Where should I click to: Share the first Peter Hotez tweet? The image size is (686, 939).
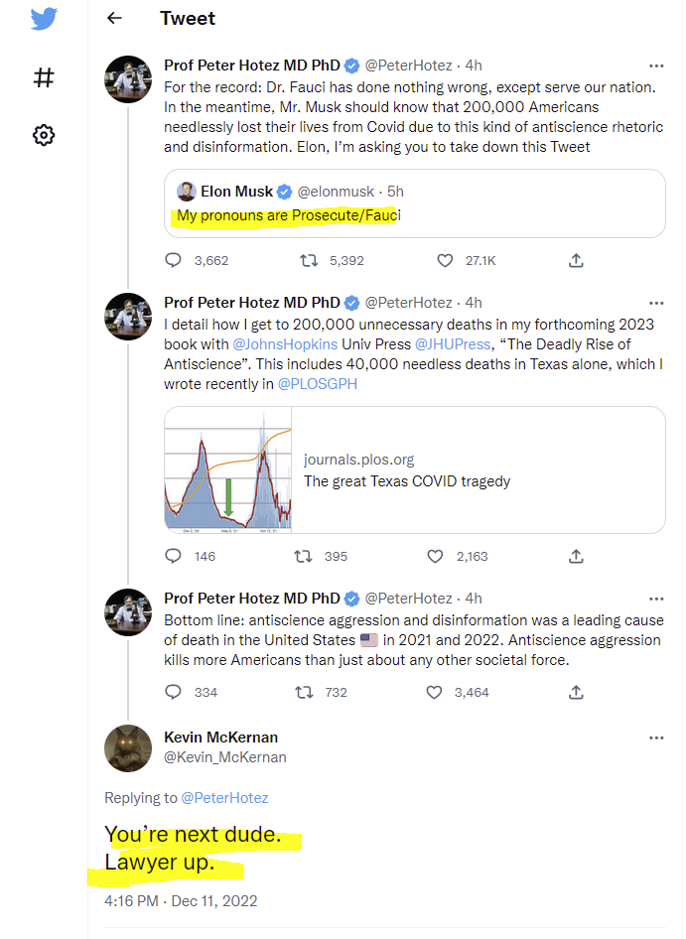576,261
